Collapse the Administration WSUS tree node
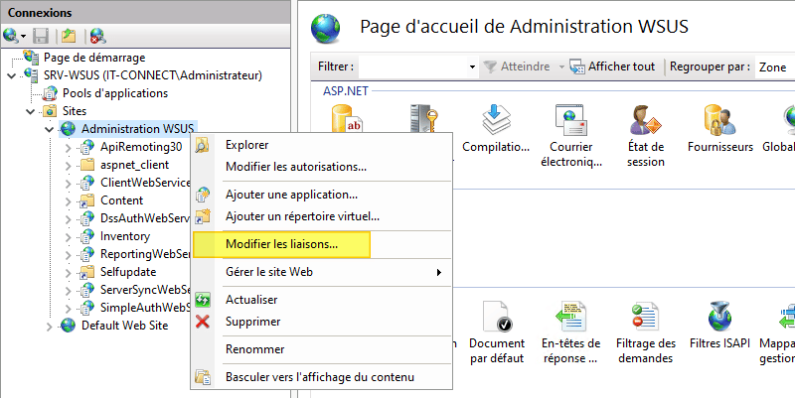Viewport: 795px width, 398px height. pos(50,129)
